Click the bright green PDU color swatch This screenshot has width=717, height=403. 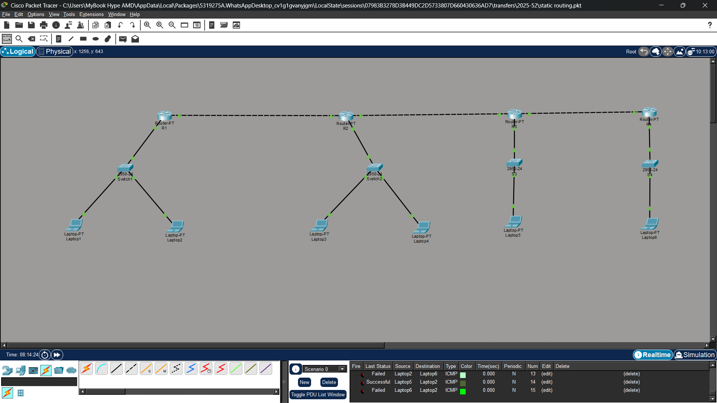pos(463,391)
